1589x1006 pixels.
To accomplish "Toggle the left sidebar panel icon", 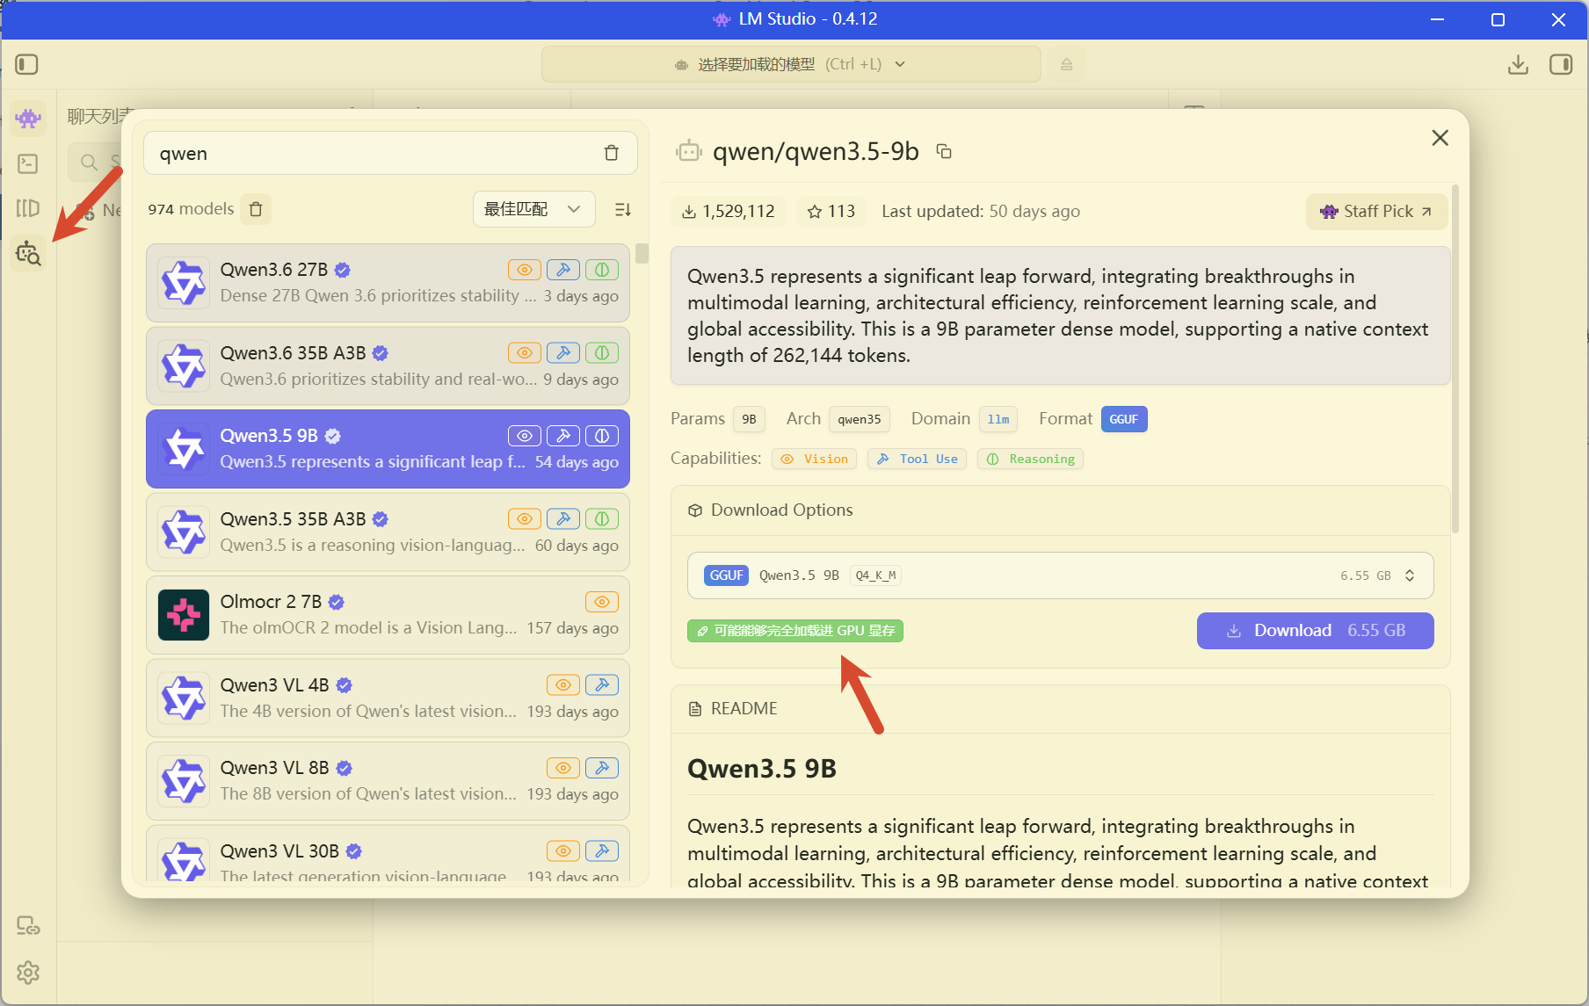I will pyautogui.click(x=27, y=64).
